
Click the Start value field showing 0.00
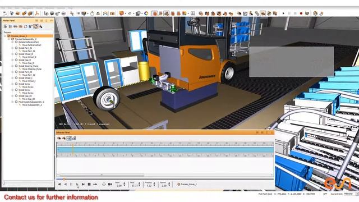tap(119, 186)
